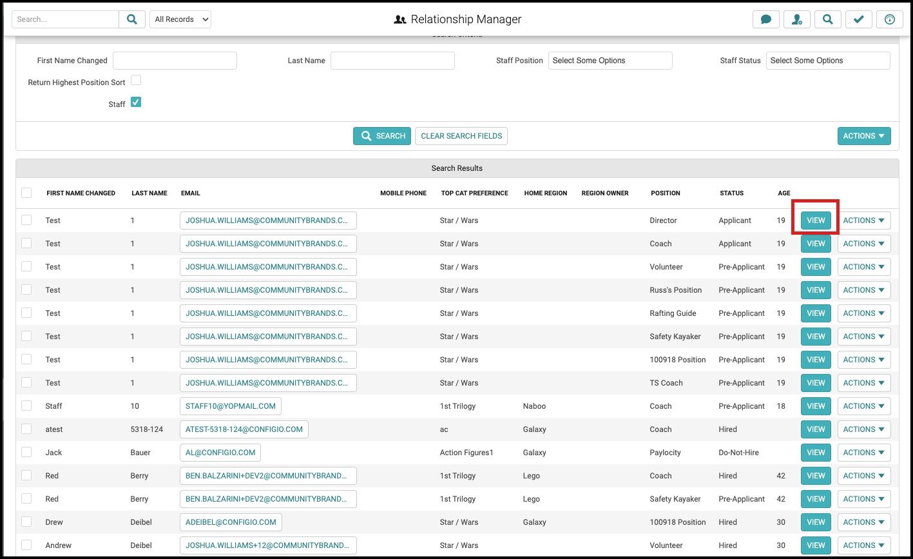Viewport: 913px width, 559px height.
Task: Sort by POSITION column header
Action: tap(666, 193)
